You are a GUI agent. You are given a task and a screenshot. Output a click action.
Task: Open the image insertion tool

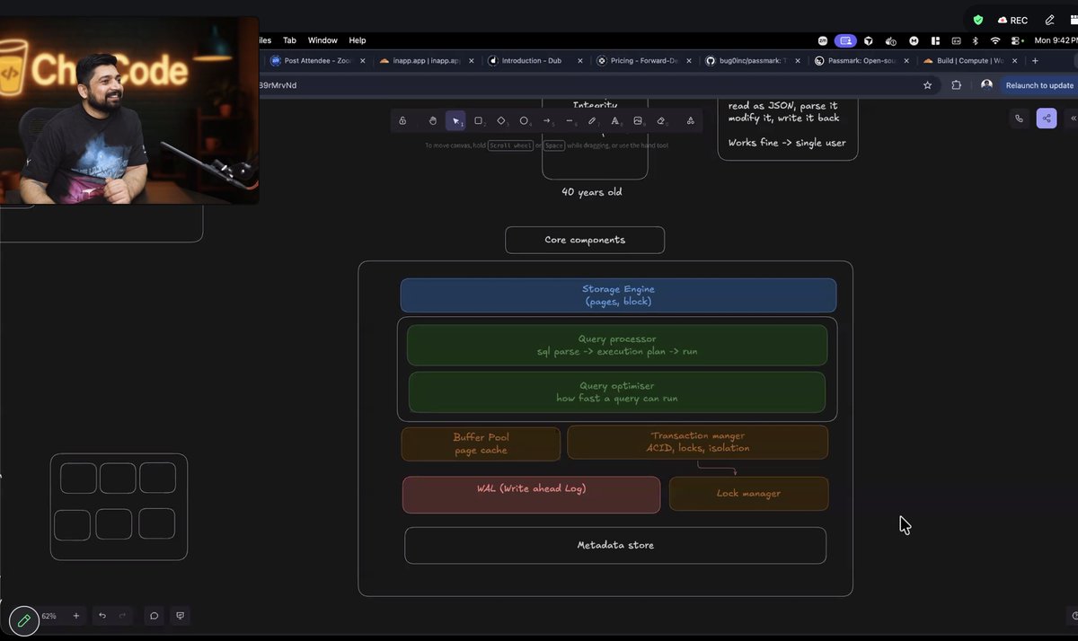[x=638, y=120]
